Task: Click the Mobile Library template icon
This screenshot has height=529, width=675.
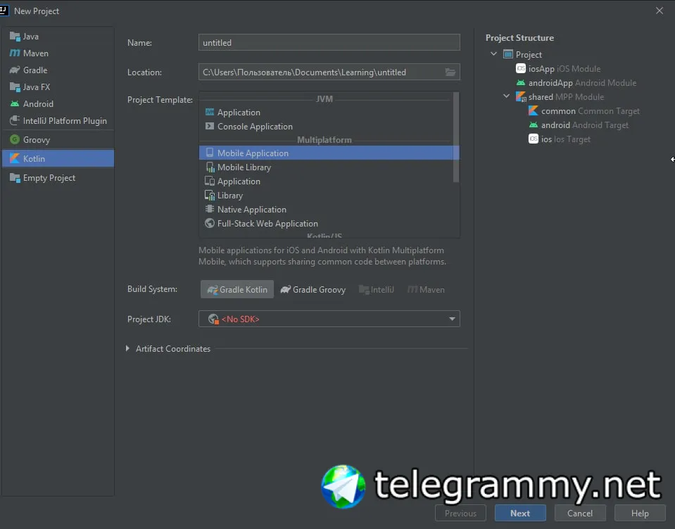Action: (210, 167)
